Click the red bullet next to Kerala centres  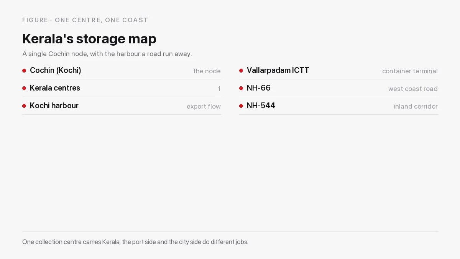24,88
